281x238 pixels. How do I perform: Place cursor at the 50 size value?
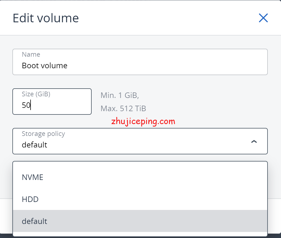coord(26,105)
